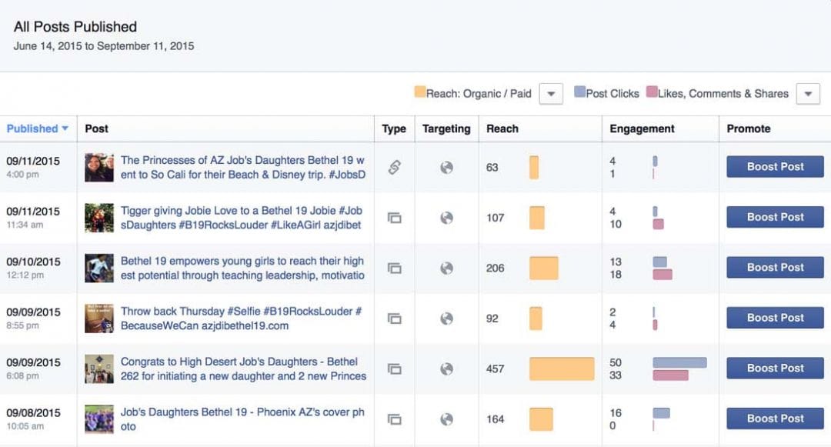The image size is (831, 447).
Task: Click the Engagement column header
Action: click(x=642, y=128)
